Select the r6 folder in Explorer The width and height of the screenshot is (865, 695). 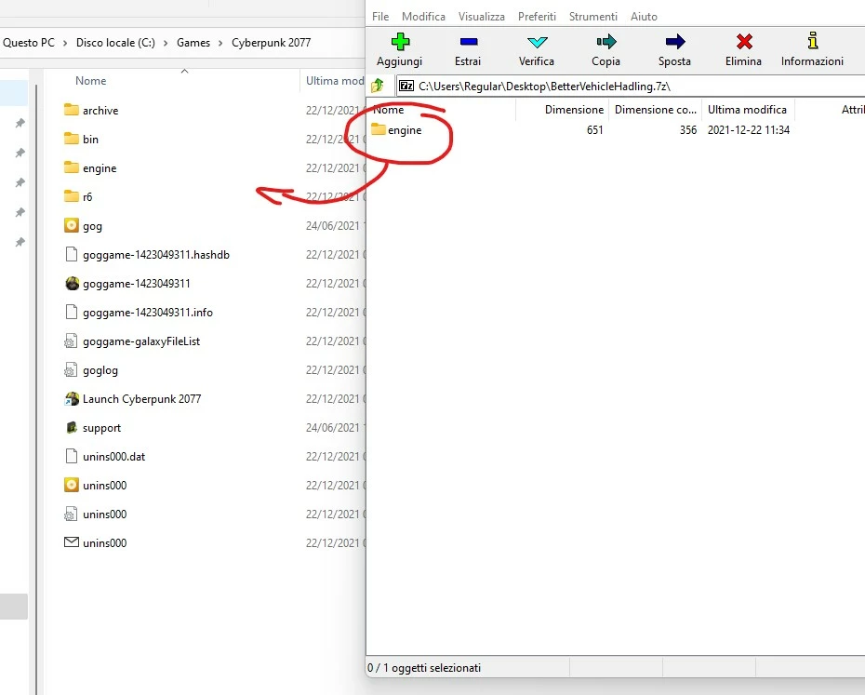87,197
